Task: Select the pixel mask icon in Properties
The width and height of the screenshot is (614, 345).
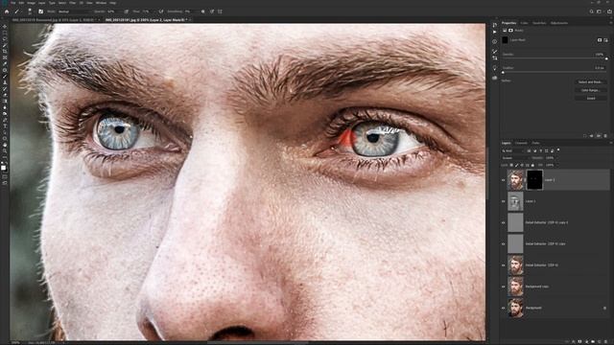Action: coord(600,40)
